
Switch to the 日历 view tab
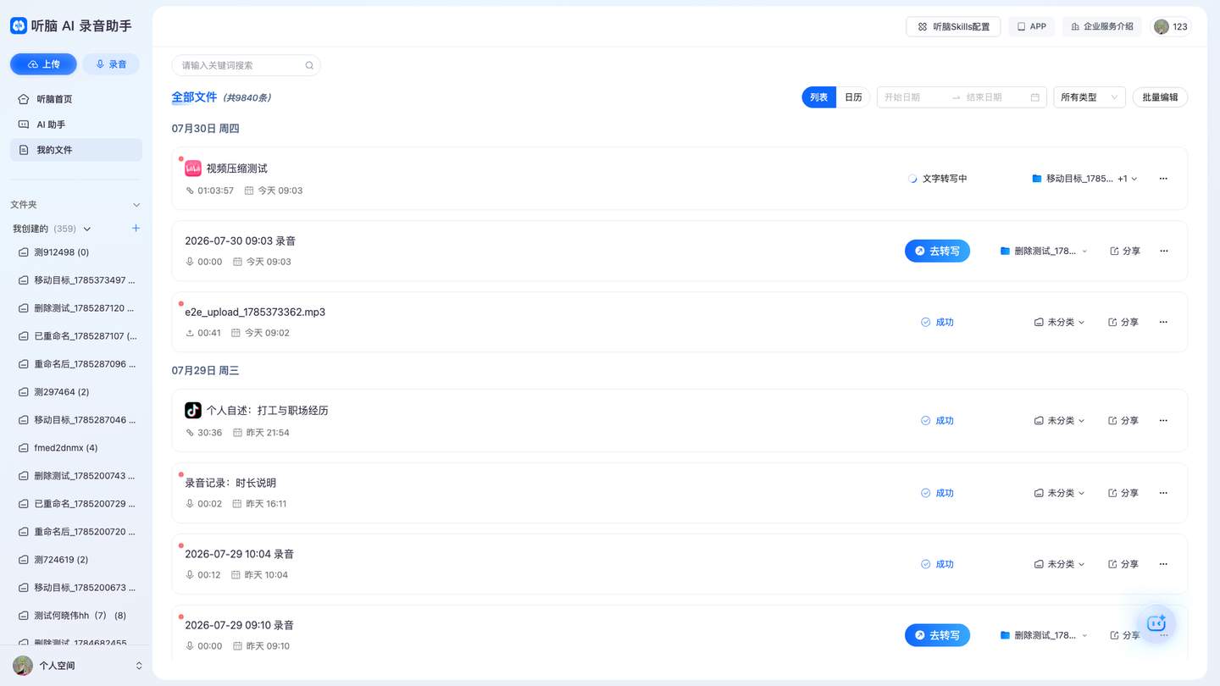point(853,97)
